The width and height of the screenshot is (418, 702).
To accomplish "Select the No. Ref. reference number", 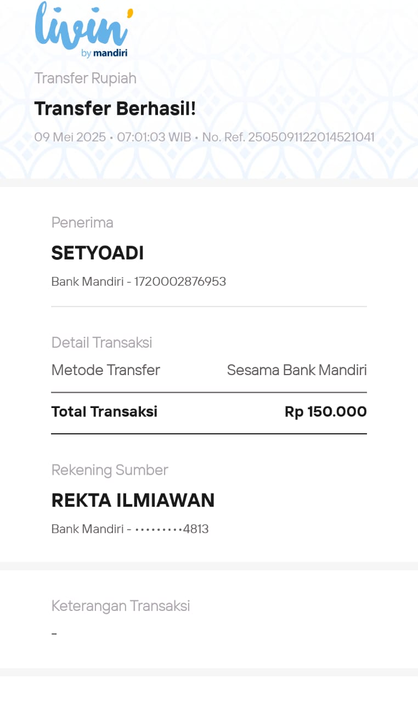I will (x=288, y=137).
